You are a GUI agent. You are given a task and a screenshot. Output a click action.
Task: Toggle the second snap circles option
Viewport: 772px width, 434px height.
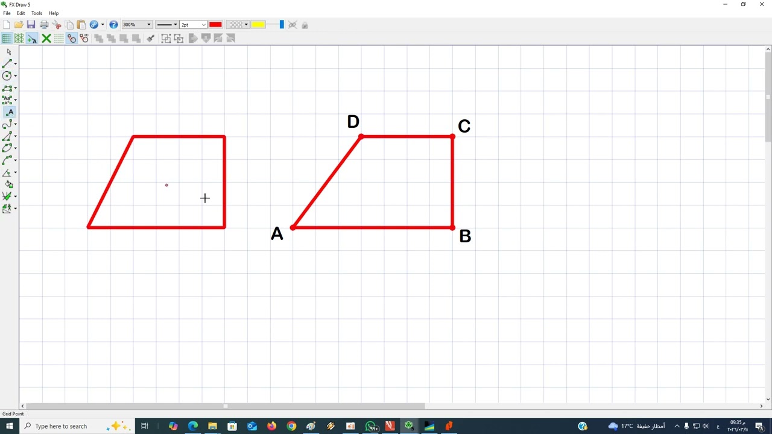tap(84, 38)
